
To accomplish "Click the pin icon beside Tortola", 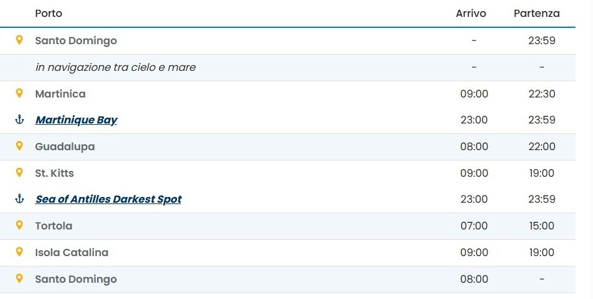I will point(19,225).
